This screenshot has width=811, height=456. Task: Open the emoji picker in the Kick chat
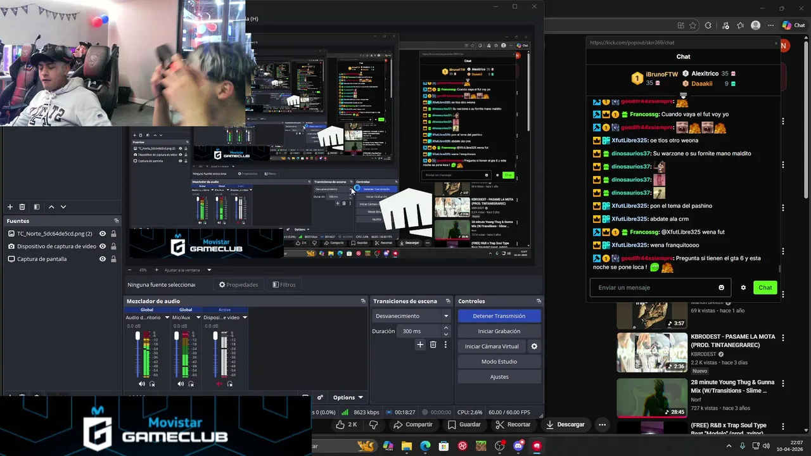721,288
